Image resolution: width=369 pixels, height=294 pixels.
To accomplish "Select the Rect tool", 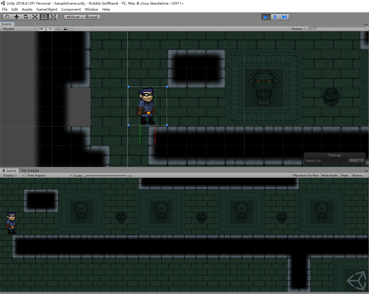I will click(x=44, y=17).
